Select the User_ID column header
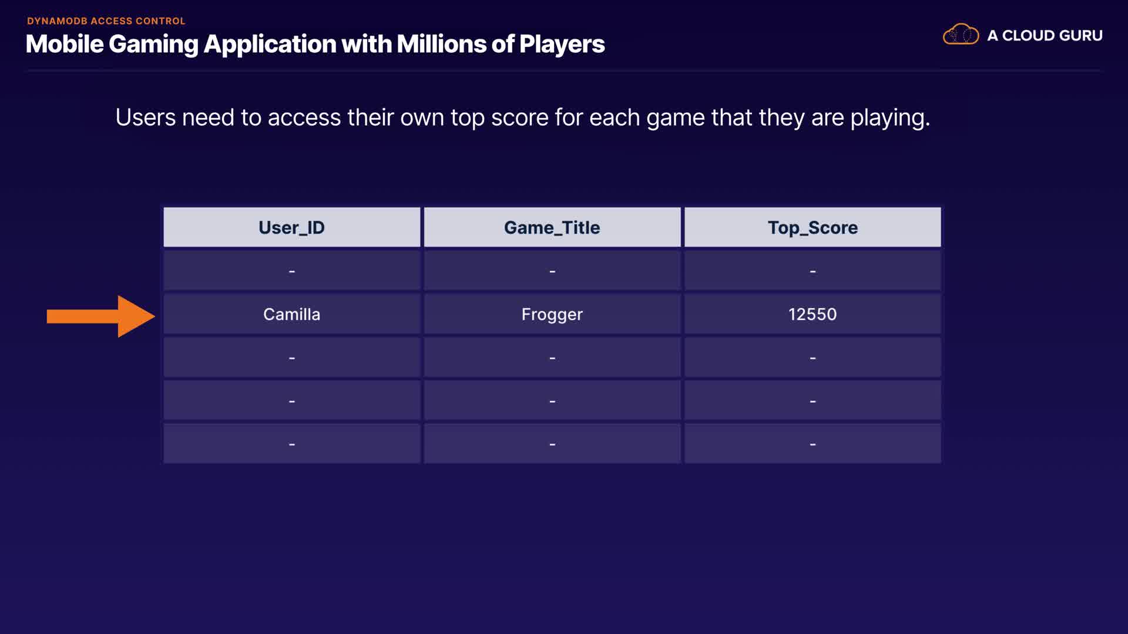 point(291,227)
